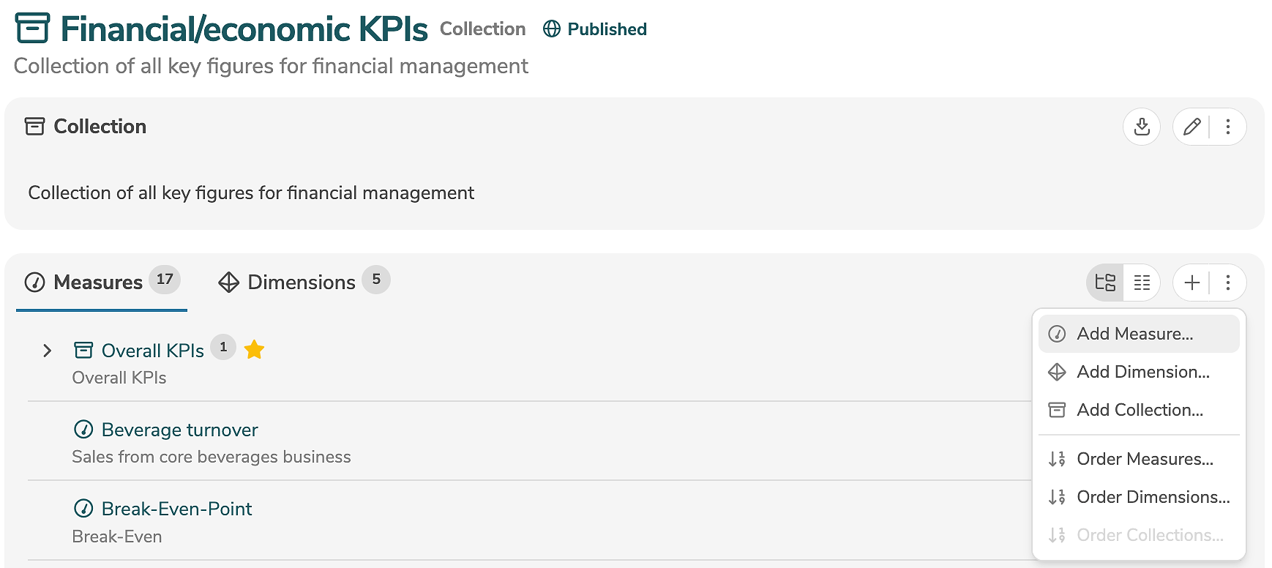Click the download icon in Collection panel
The height and width of the screenshot is (568, 1272).
pos(1142,127)
